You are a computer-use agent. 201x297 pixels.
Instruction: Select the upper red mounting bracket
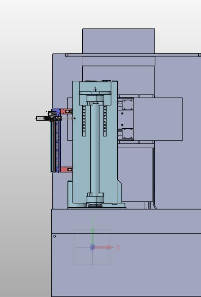pyautogui.click(x=66, y=111)
